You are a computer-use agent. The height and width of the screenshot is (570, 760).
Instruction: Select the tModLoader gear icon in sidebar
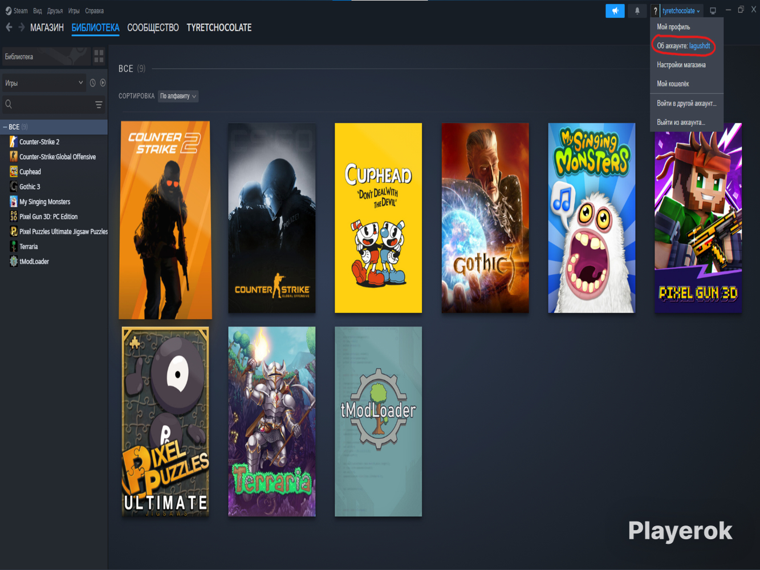(x=14, y=262)
